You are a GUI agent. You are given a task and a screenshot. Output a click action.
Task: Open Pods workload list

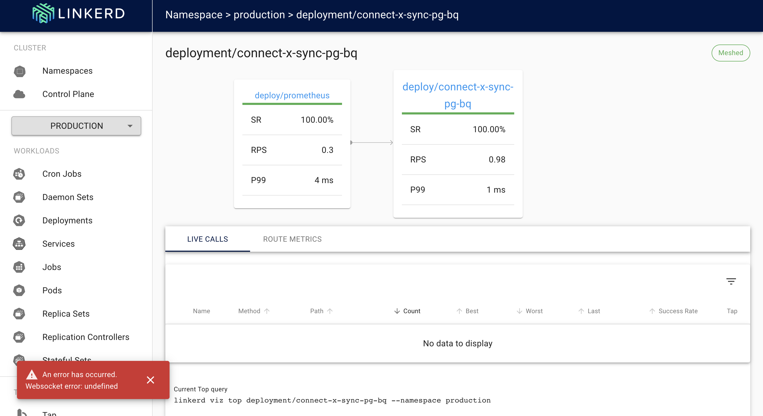pos(52,290)
